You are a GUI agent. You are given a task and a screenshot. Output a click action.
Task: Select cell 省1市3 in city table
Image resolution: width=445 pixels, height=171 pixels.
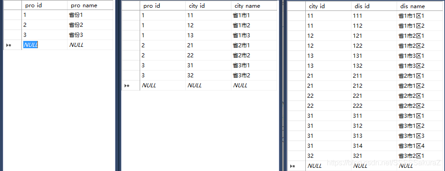(x=254, y=35)
